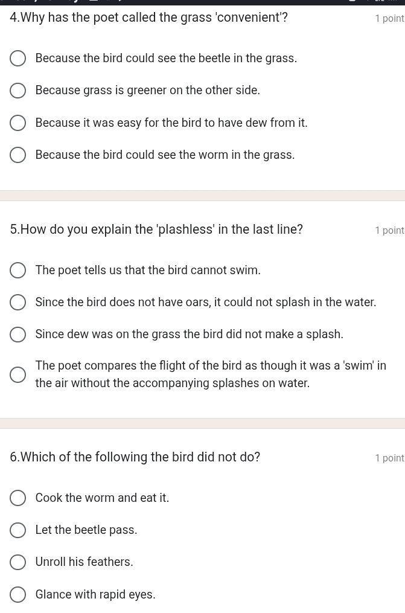This screenshot has width=405, height=613.
Task: Select 'Because the bird could see the beetle' option
Action: [18, 58]
